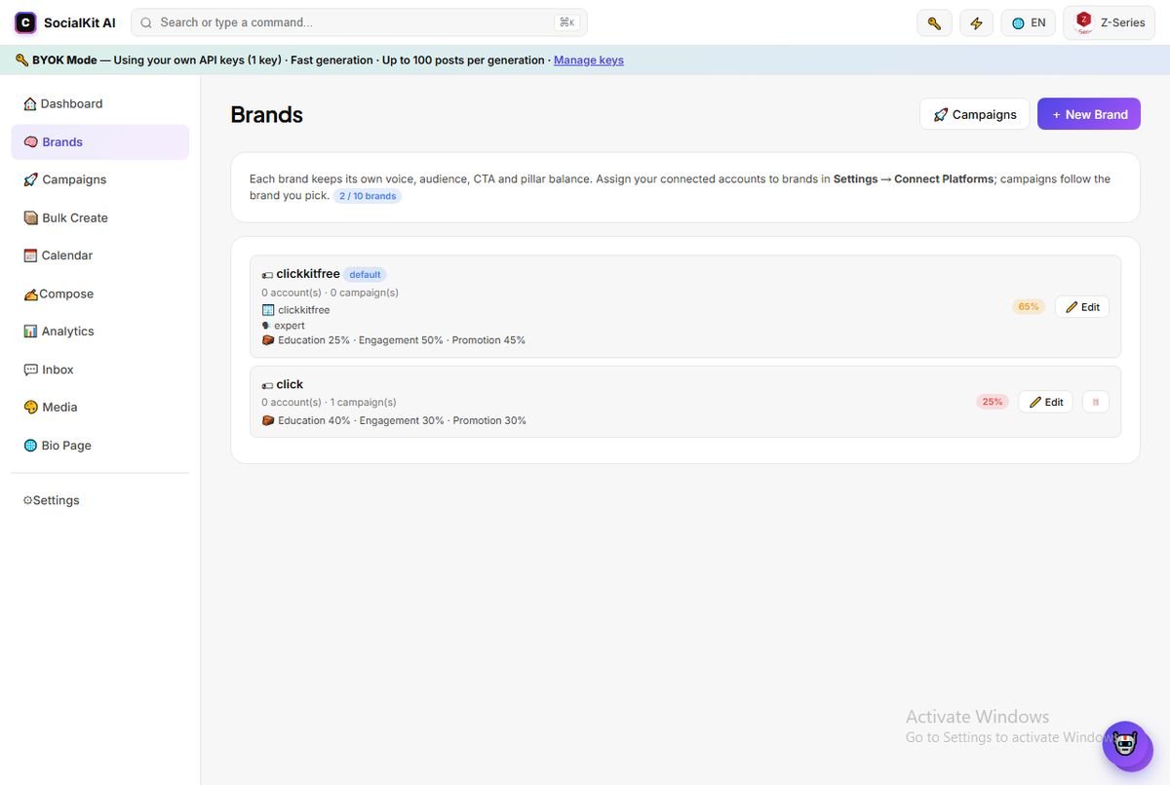Open the assistant mascot chat bubble

[1127, 746]
